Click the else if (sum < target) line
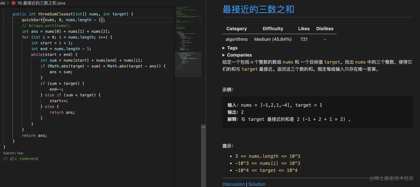The height and width of the screenshot is (187, 420). pos(71,95)
